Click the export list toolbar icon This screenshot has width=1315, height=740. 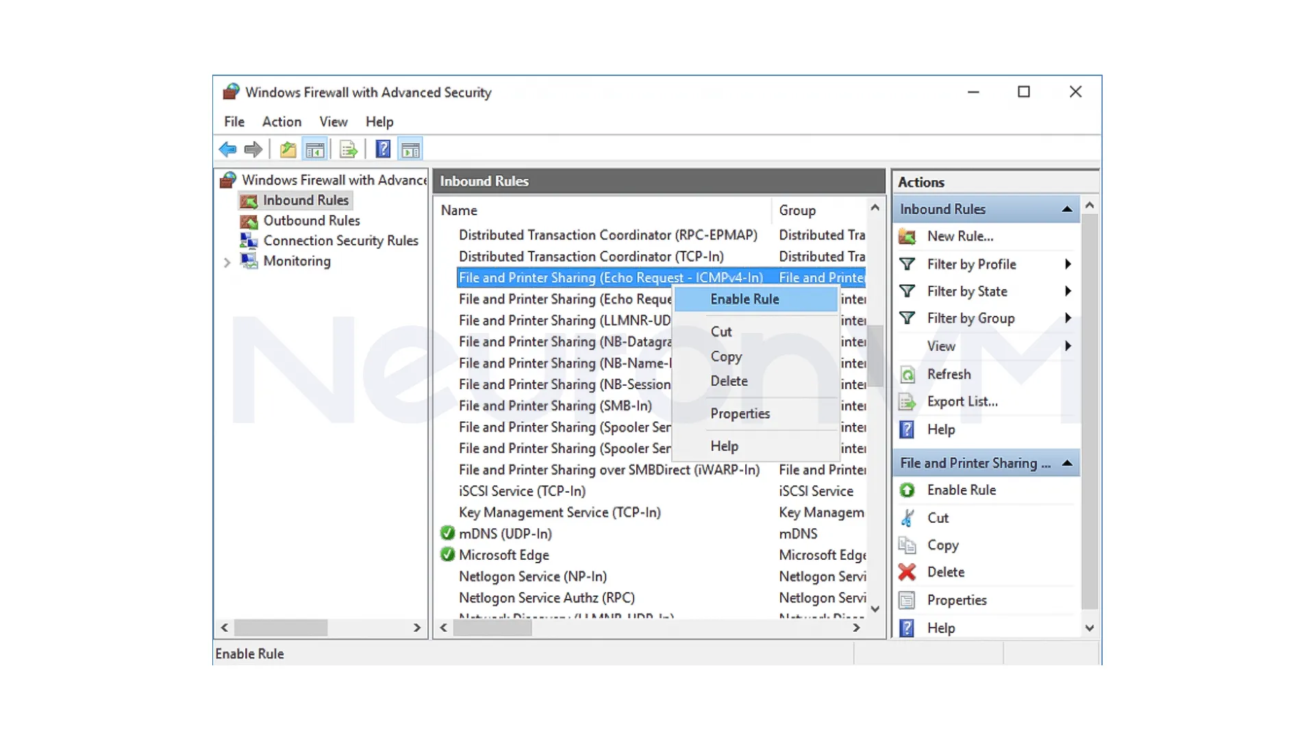[x=348, y=149]
